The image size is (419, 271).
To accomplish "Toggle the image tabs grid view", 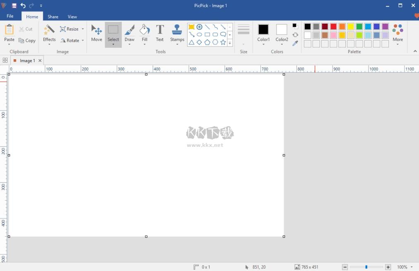I will pyautogui.click(x=5, y=60).
